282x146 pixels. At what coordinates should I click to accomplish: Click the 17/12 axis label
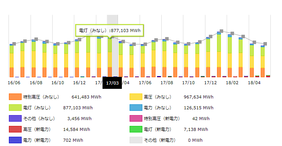pos(210,83)
